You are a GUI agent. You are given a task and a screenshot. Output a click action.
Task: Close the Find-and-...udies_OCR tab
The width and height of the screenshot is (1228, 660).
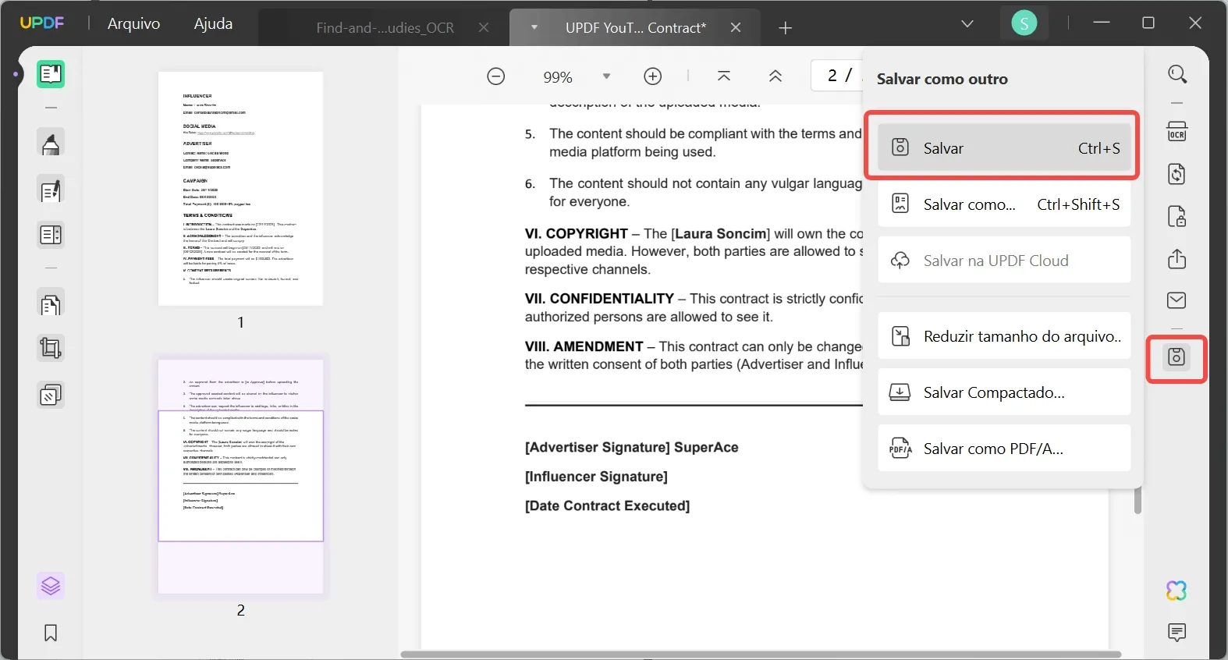[x=484, y=27]
